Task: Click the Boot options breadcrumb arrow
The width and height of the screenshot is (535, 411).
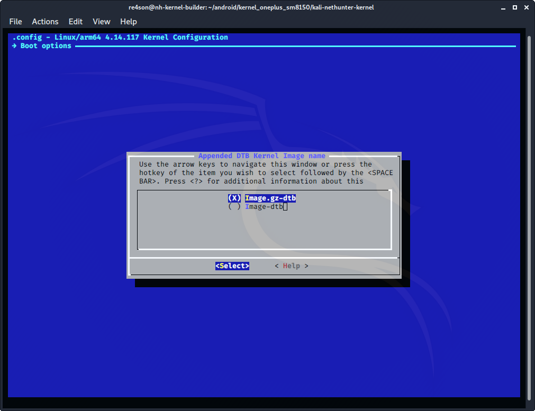Action: click(x=15, y=46)
